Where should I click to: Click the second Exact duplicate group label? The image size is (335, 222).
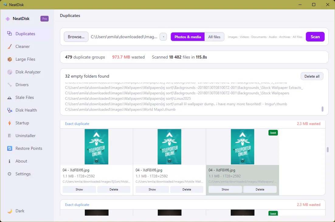tap(77, 205)
